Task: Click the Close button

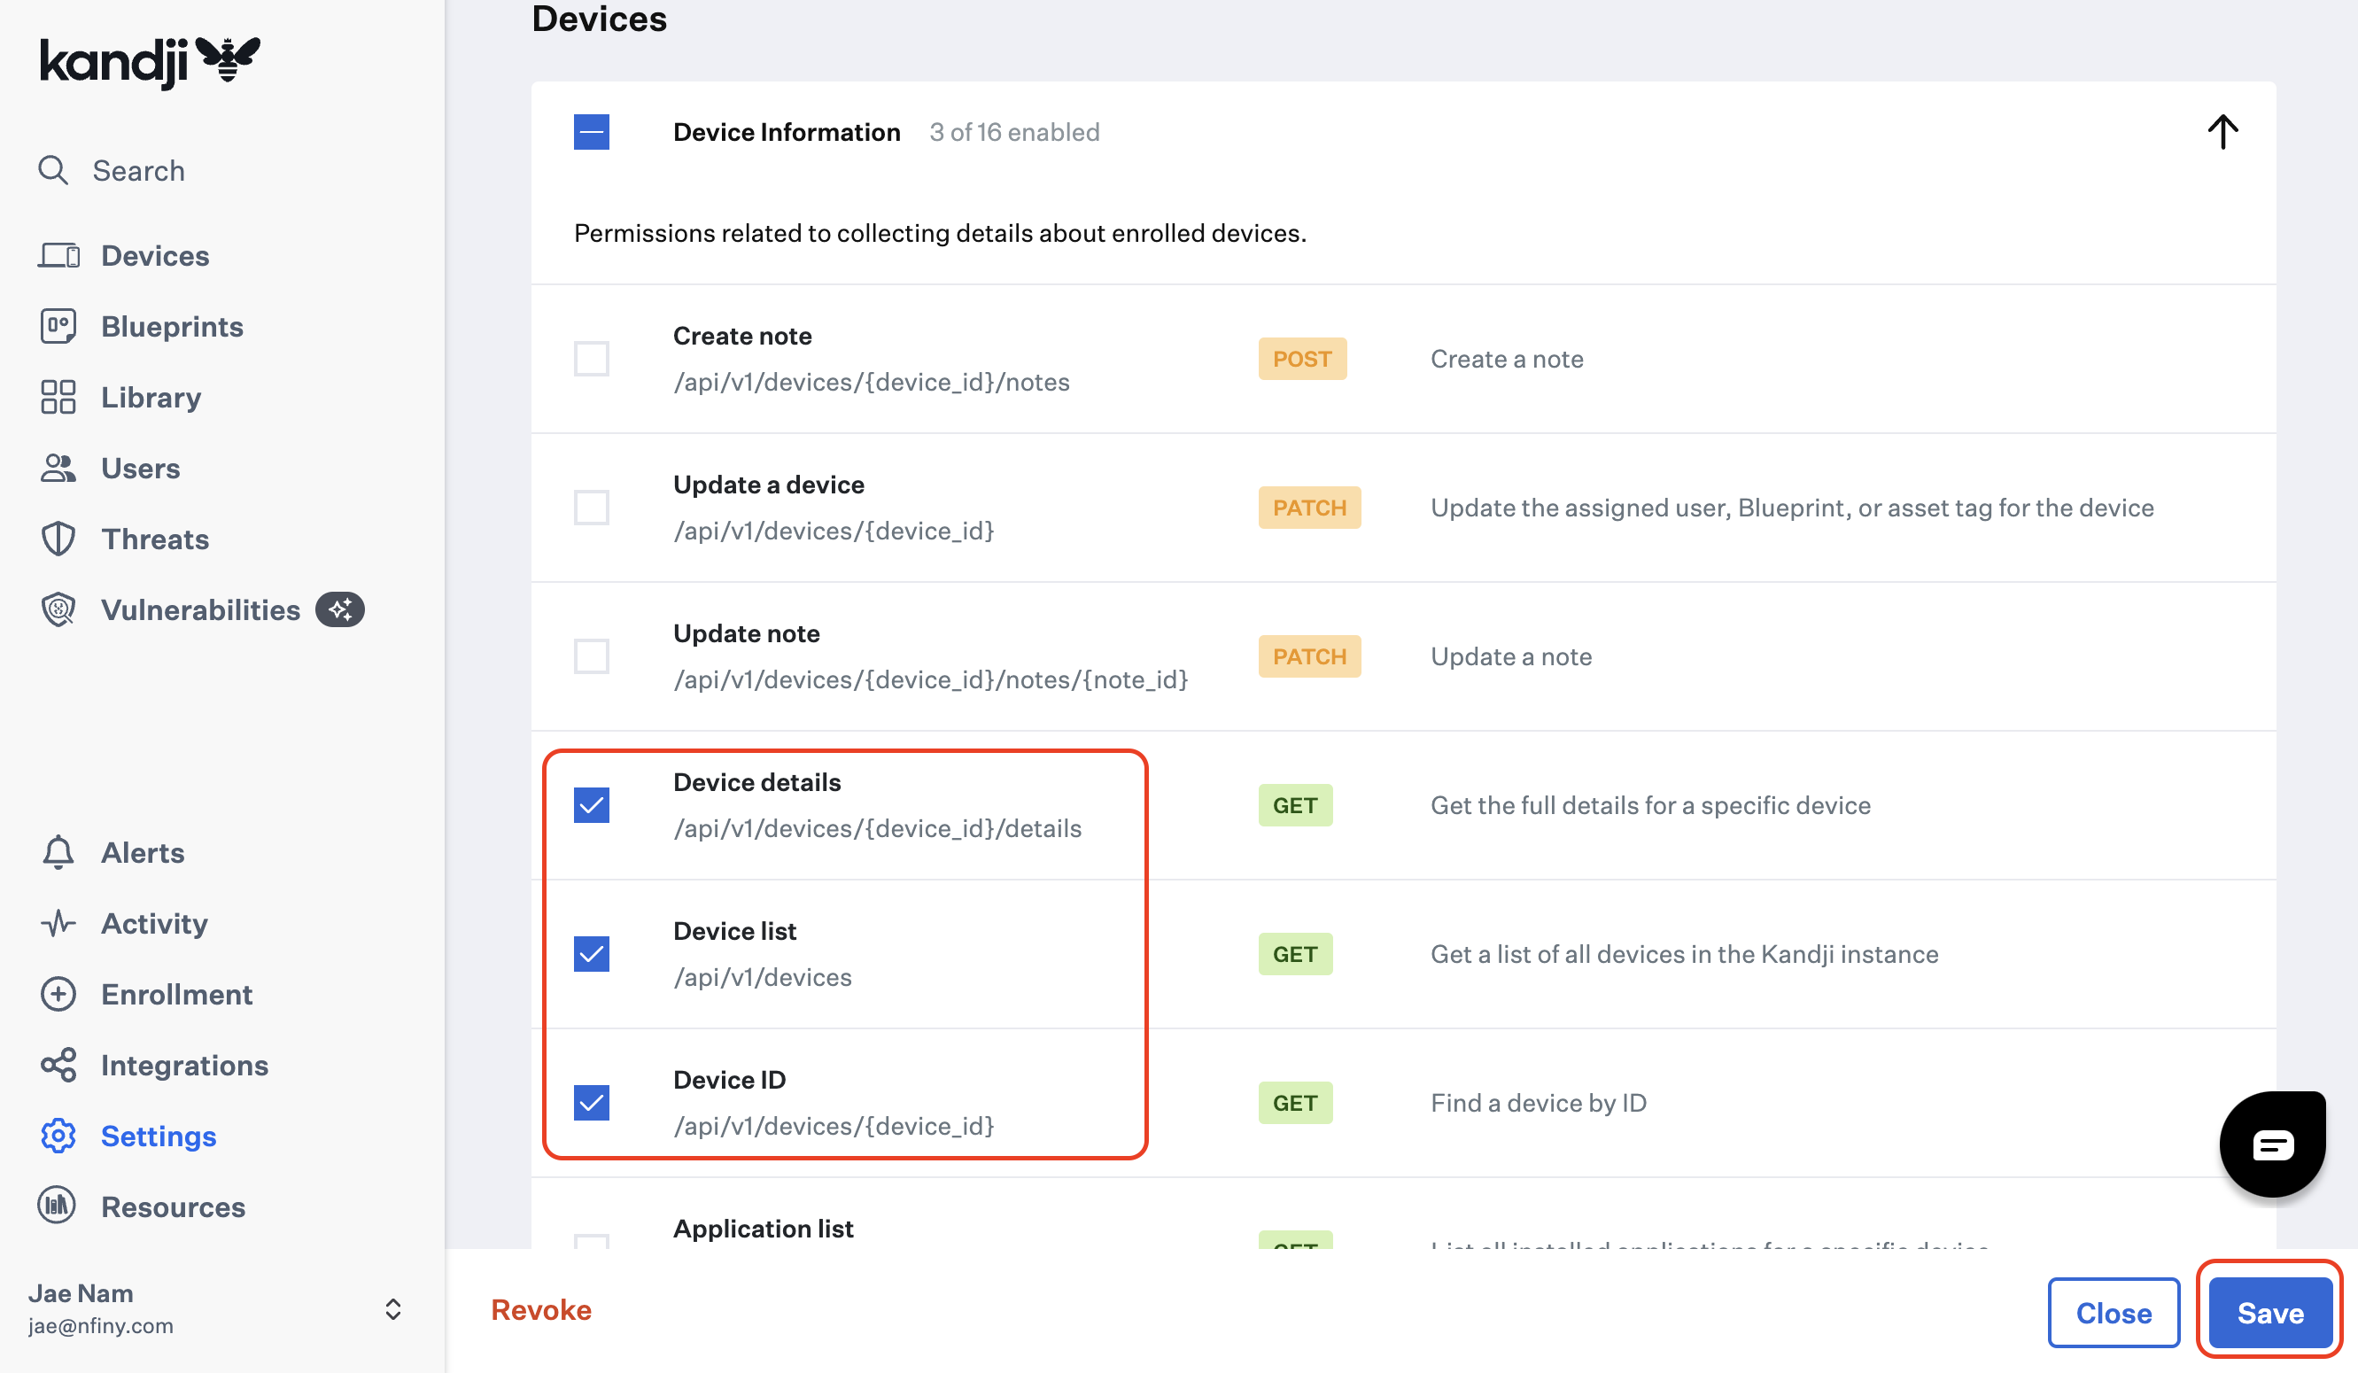Action: [2114, 1313]
